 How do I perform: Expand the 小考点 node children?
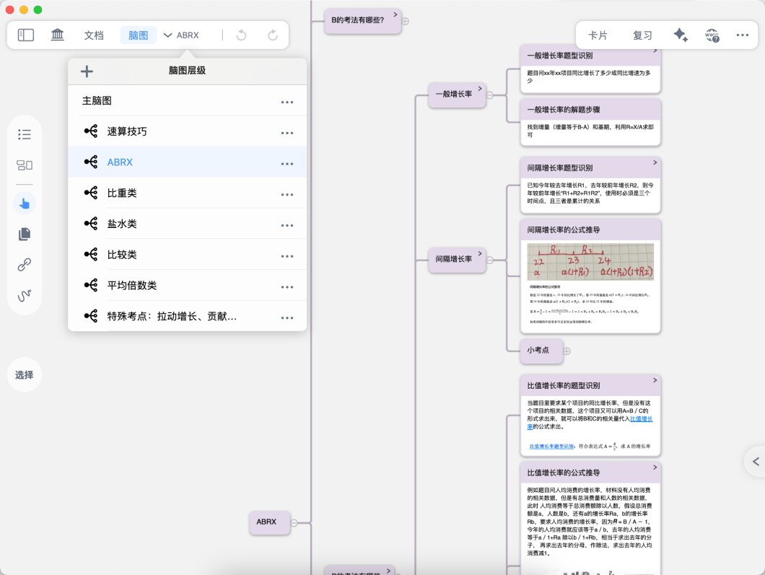pos(567,351)
